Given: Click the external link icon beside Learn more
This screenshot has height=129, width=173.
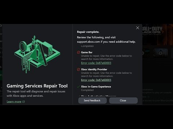Looking at the screenshot, I should (23, 102).
